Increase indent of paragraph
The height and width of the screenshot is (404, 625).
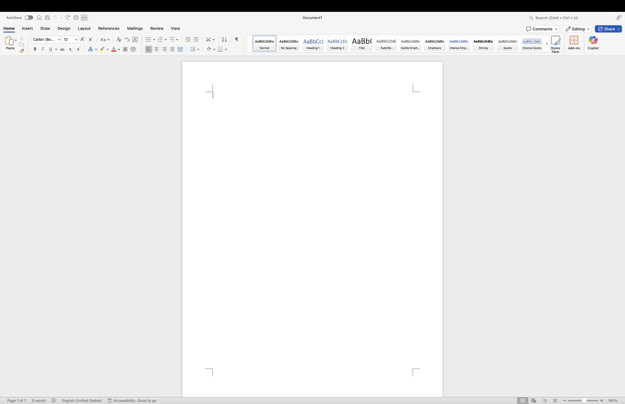click(196, 40)
